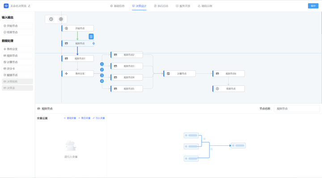Click the play run icon on canvas toolbar
Image resolution: width=322 pixels, height=178 pixels.
pyautogui.click(x=61, y=19)
